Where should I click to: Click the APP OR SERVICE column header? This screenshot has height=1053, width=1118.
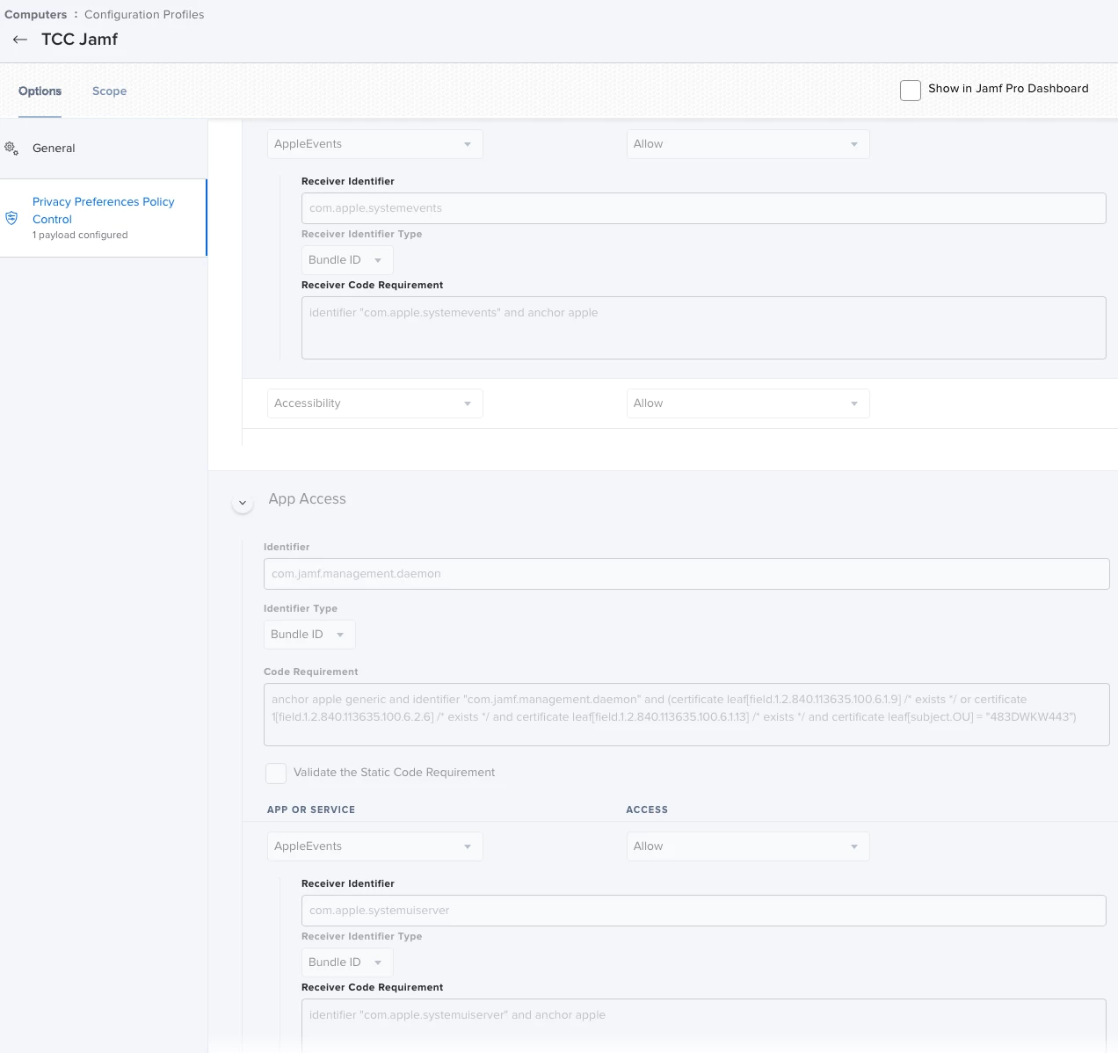[311, 810]
